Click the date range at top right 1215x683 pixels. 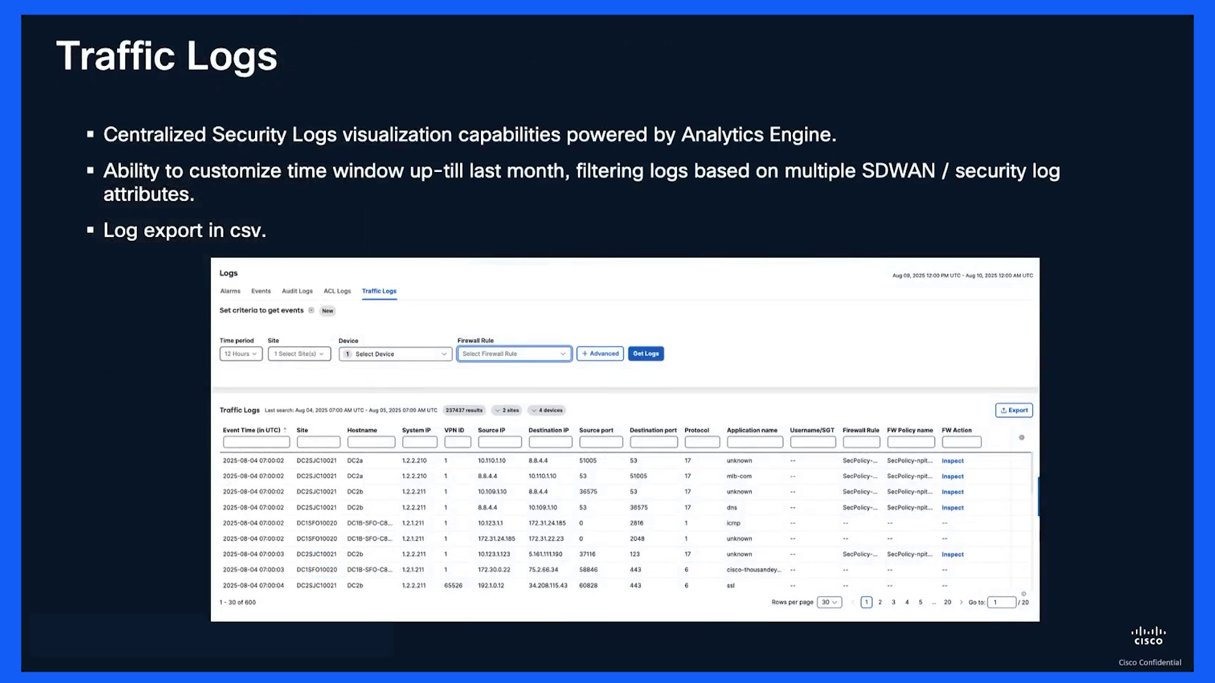click(963, 276)
